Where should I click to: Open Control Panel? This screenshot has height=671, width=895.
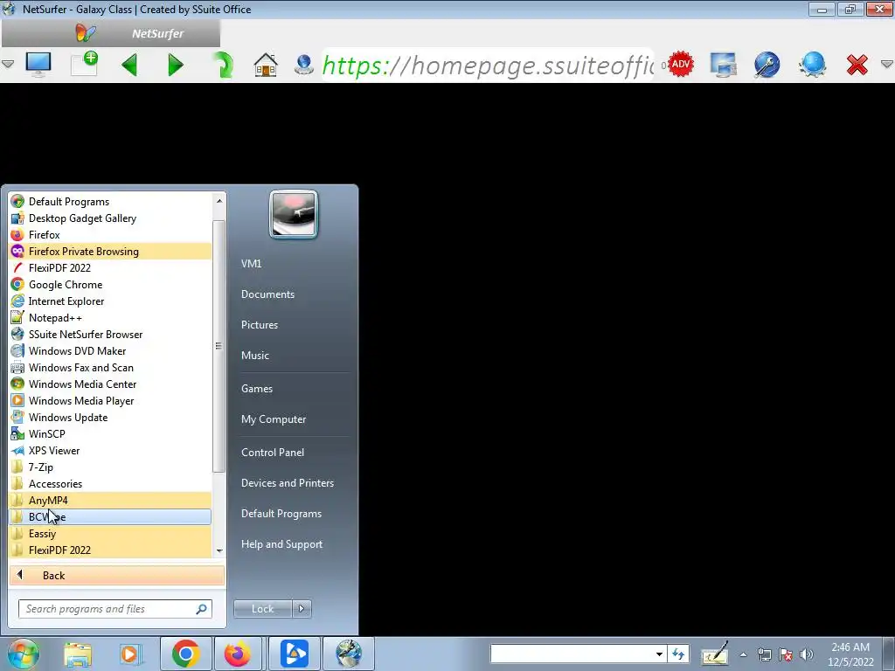click(x=273, y=452)
